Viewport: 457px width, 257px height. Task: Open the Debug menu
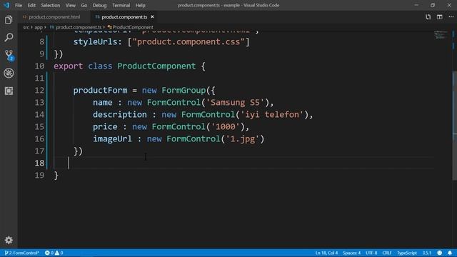pyautogui.click(x=99, y=5)
